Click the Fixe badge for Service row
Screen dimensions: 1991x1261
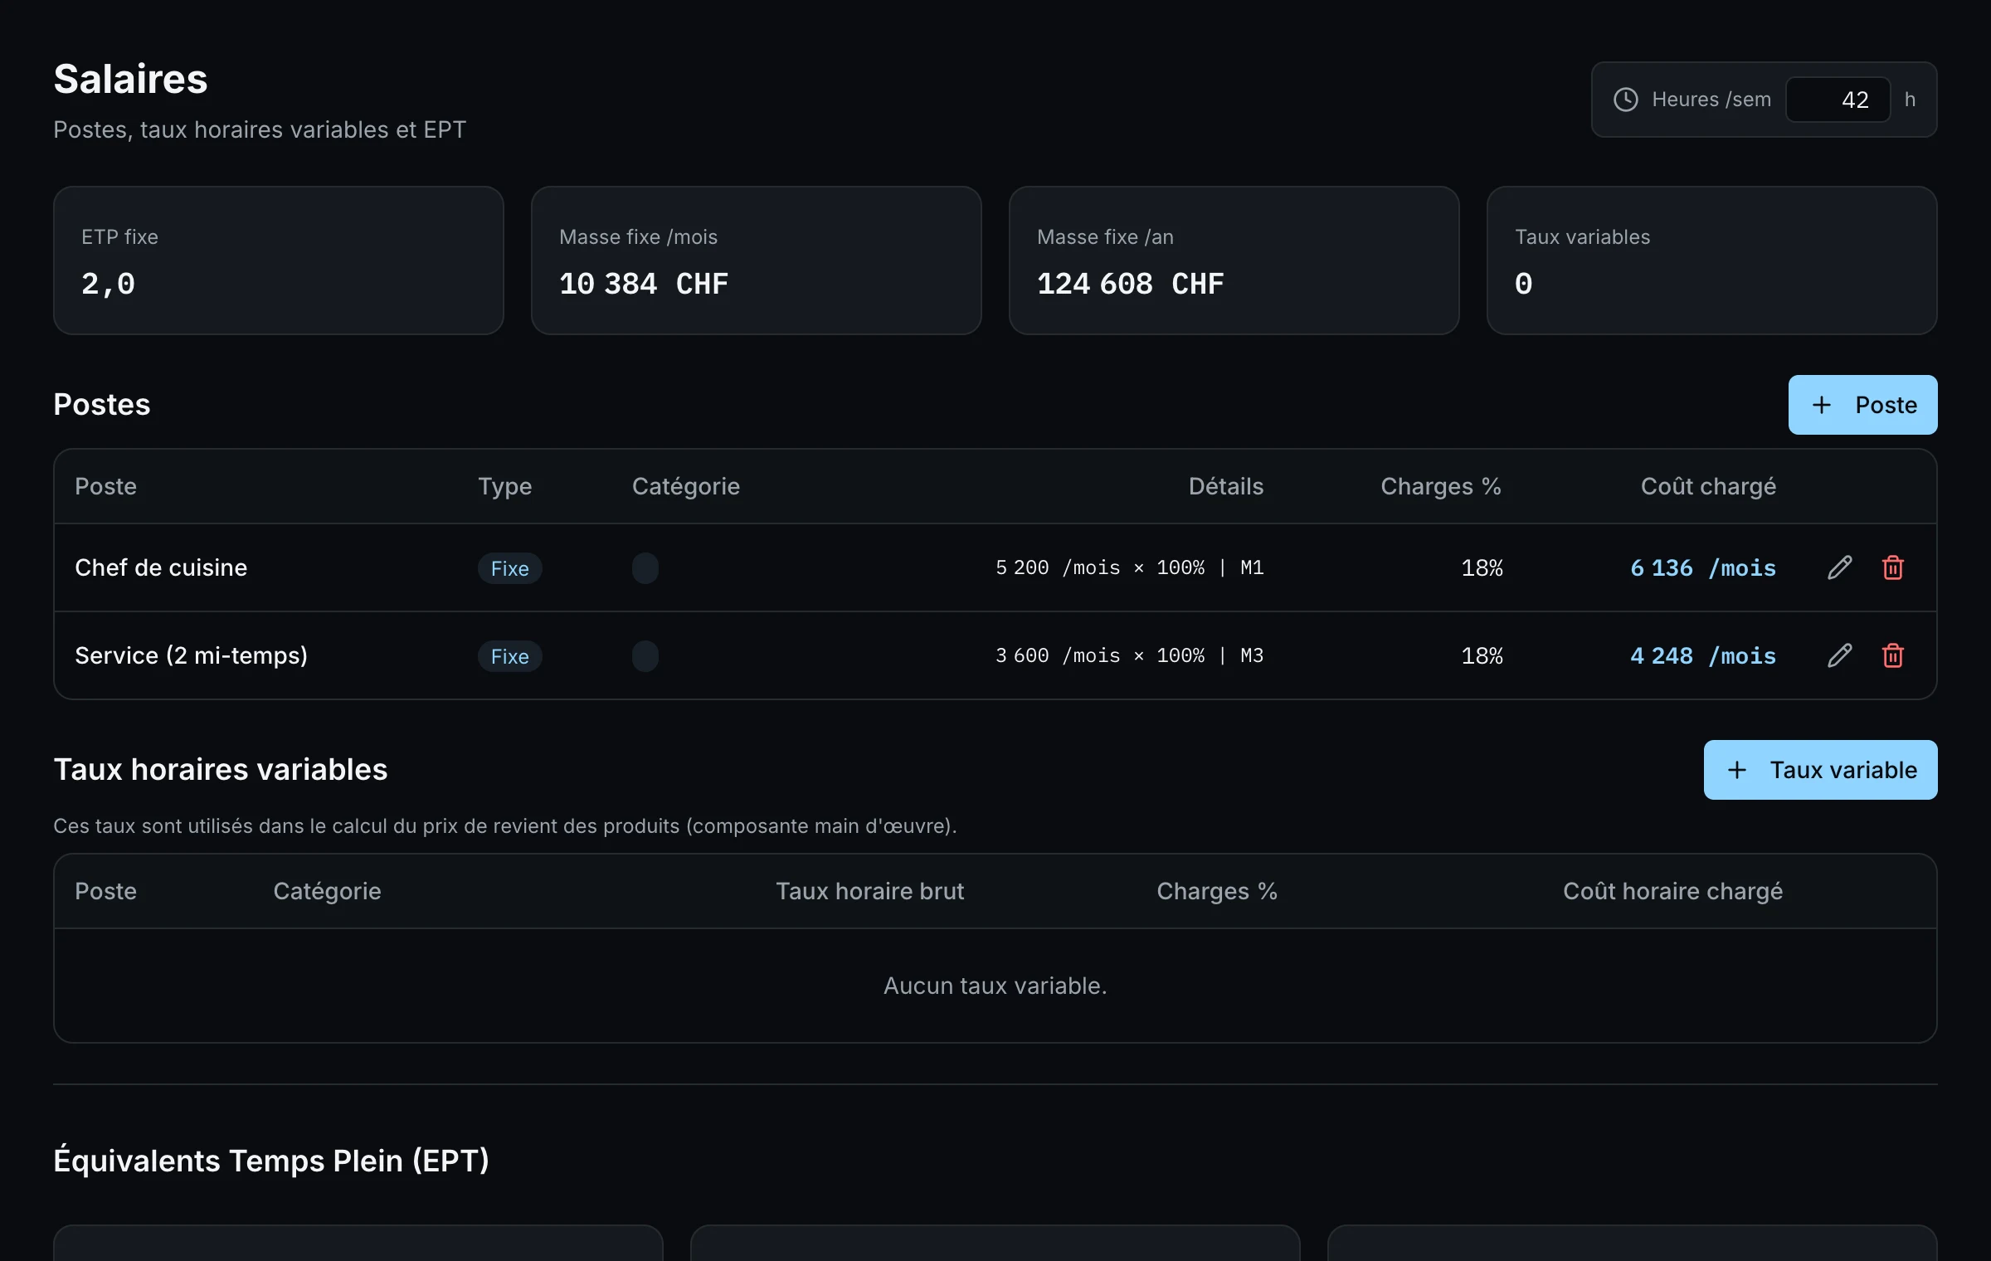[x=509, y=656]
